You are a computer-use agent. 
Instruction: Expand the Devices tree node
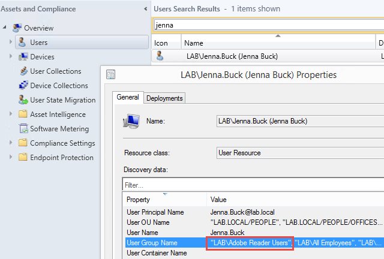11,56
